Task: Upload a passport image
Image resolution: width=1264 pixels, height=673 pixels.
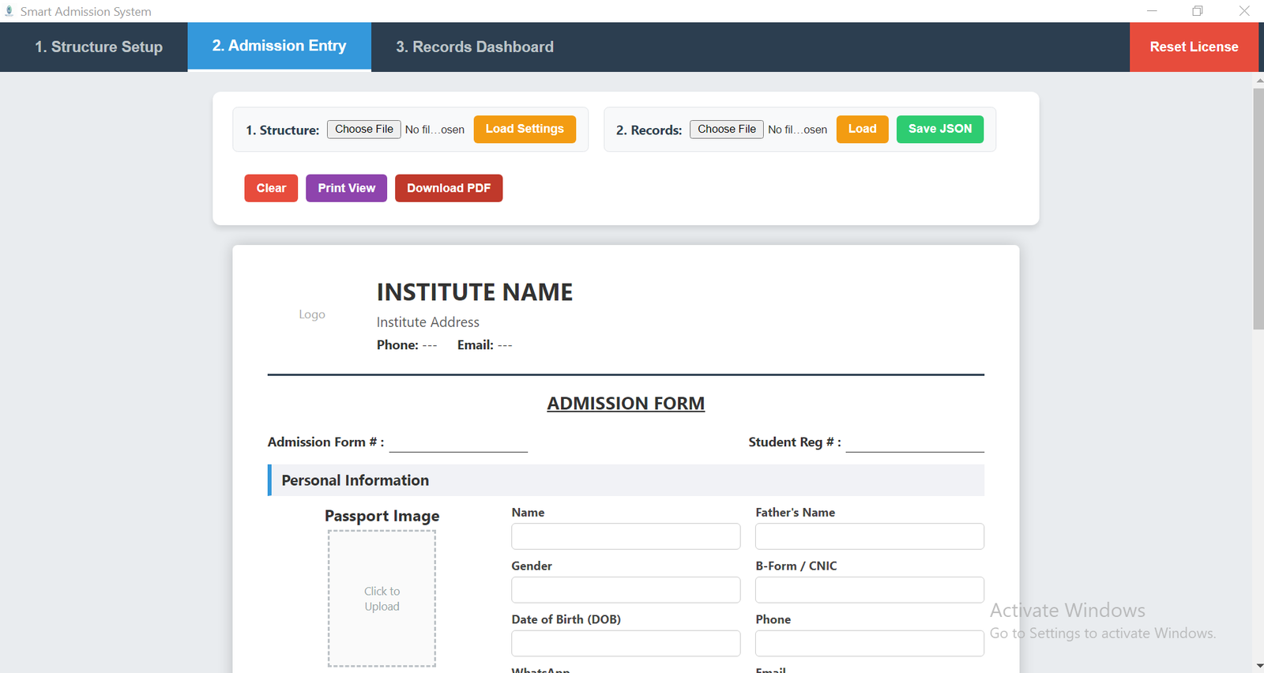Action: 382,599
